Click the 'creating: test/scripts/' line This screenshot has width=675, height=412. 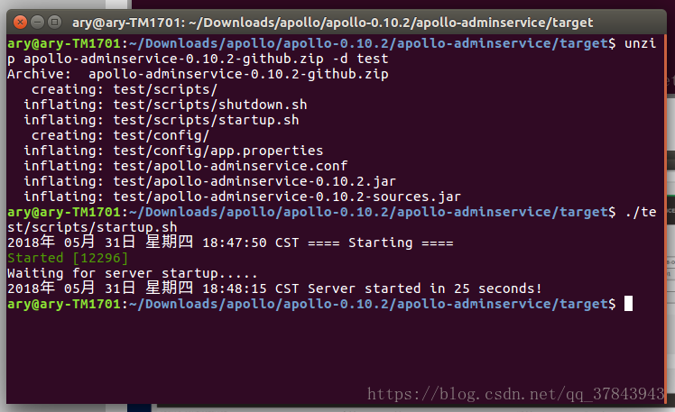[x=124, y=89]
